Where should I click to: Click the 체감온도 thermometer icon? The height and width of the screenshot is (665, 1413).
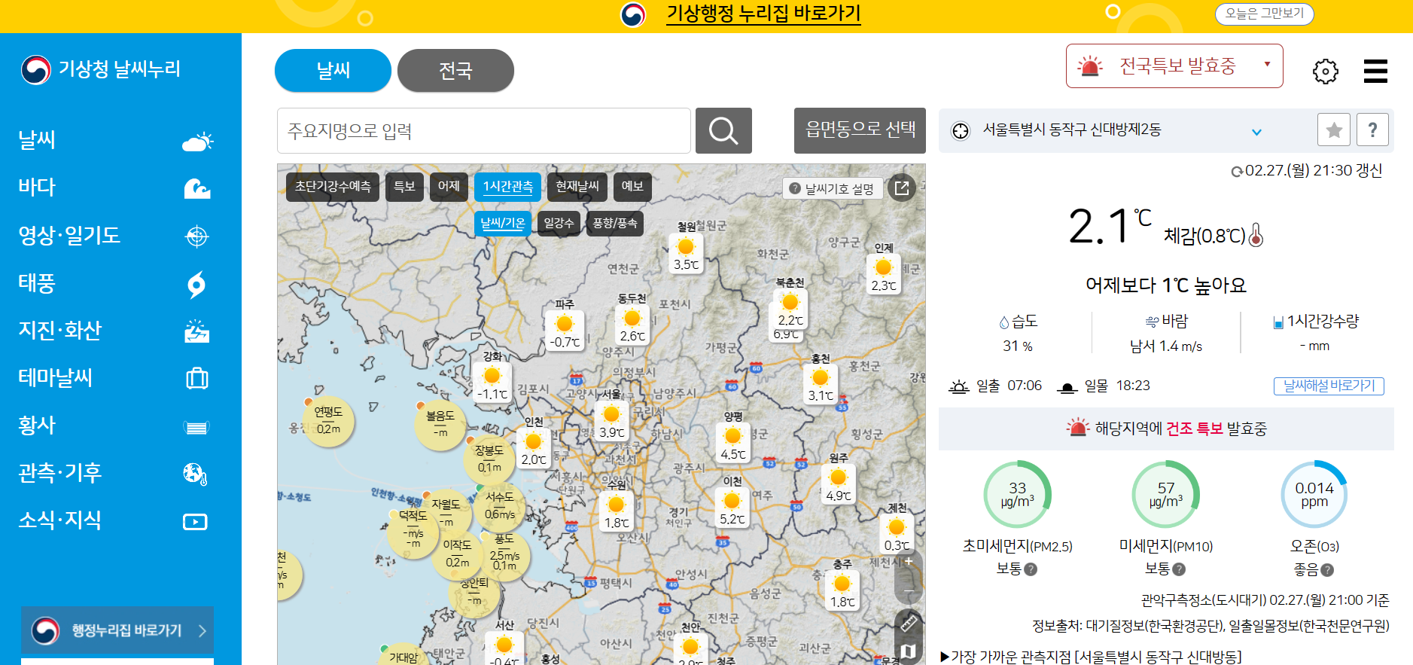click(x=1256, y=236)
